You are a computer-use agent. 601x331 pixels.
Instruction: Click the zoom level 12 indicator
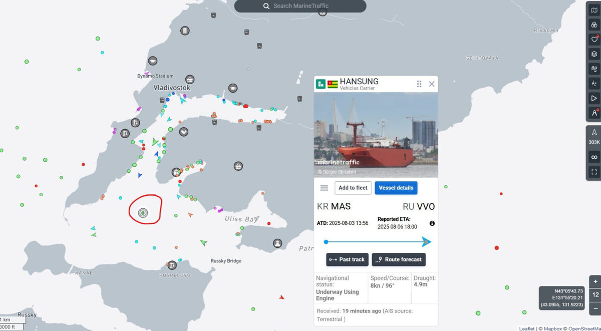(x=595, y=294)
